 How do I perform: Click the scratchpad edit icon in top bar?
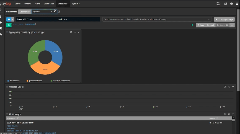(x=226, y=4)
